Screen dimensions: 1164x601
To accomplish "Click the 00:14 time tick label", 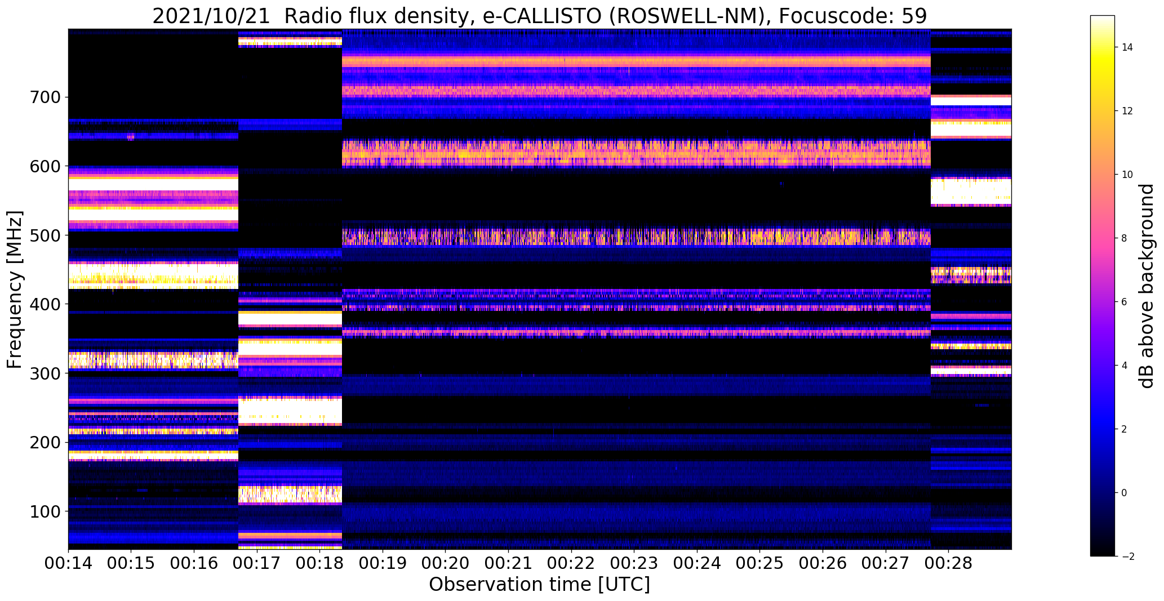I will (x=68, y=563).
